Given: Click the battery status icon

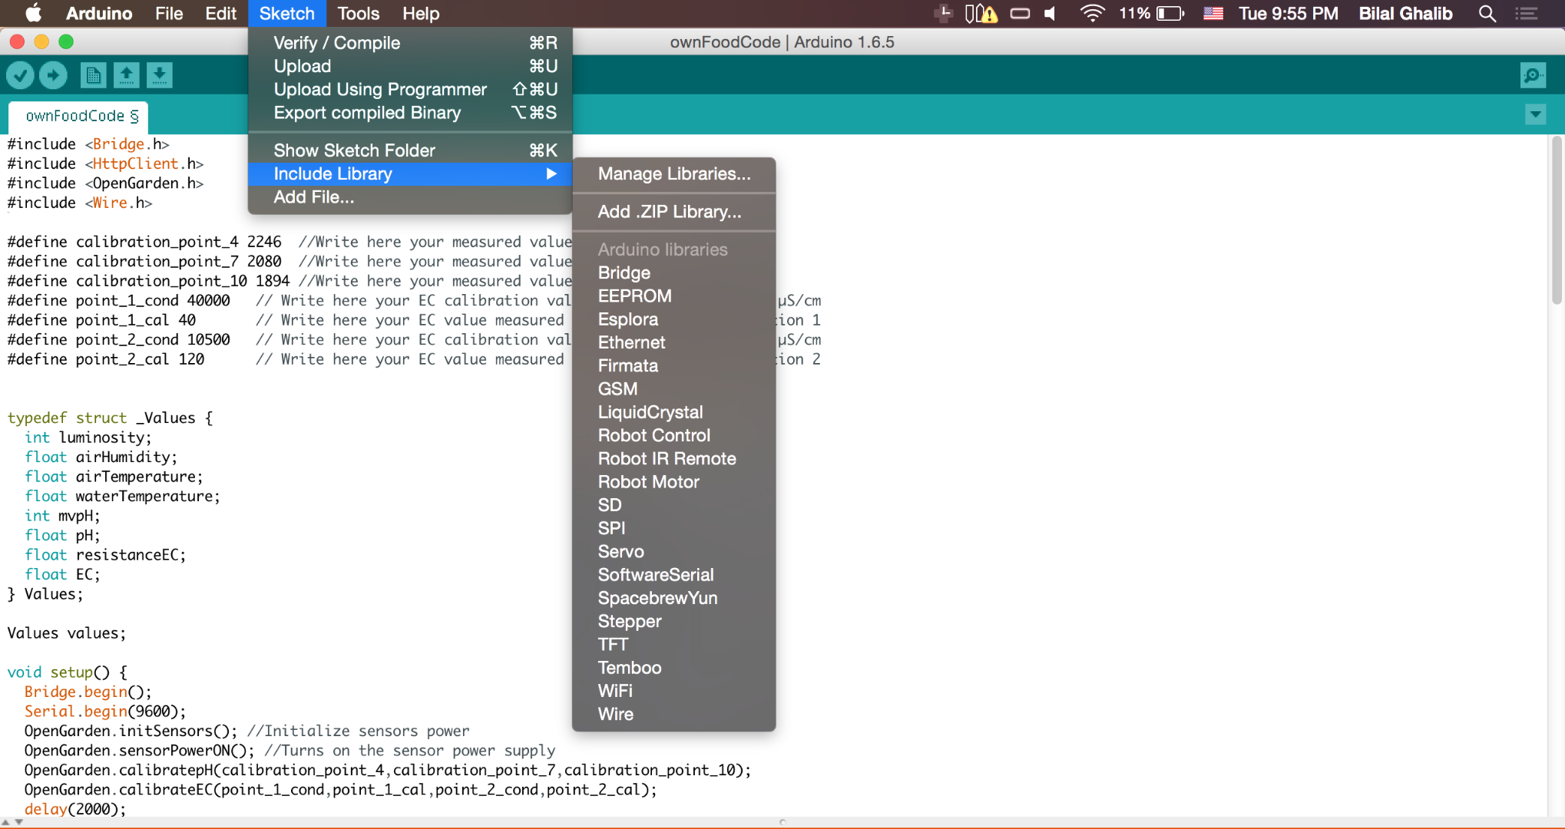Looking at the screenshot, I should click(x=1170, y=13).
